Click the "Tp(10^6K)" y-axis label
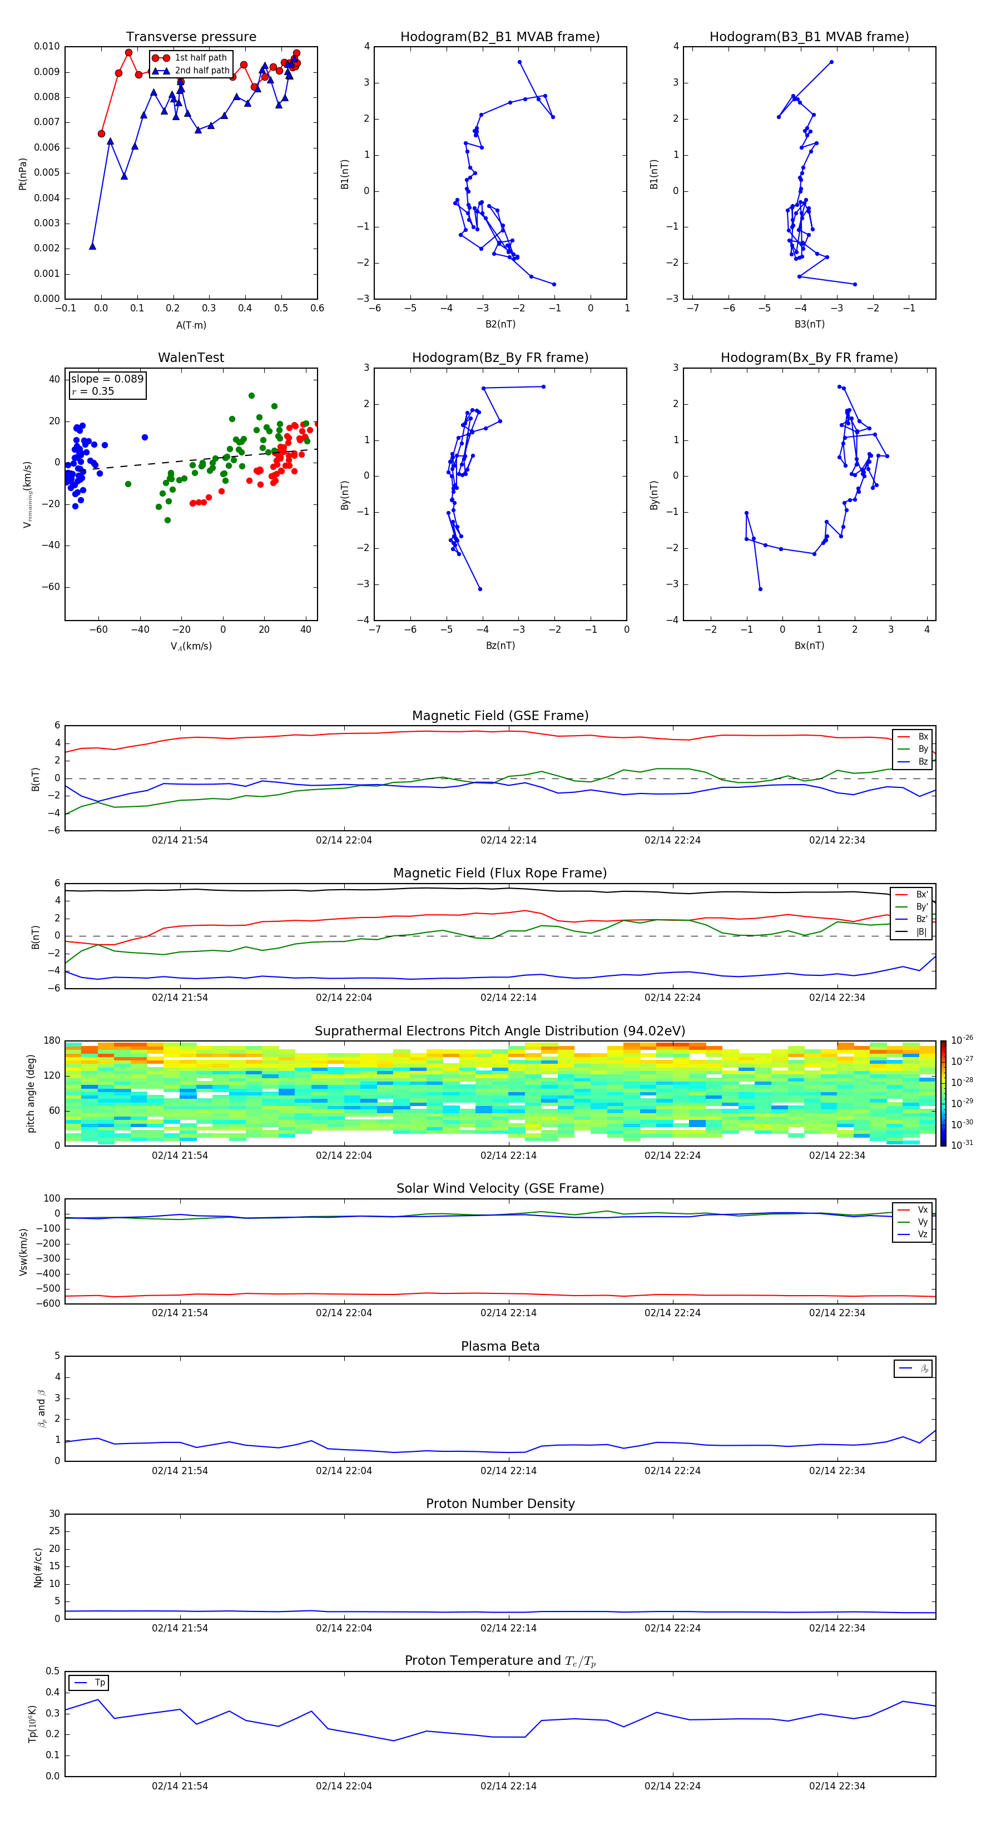Screen dimensions: 1001x1835 [32, 1724]
